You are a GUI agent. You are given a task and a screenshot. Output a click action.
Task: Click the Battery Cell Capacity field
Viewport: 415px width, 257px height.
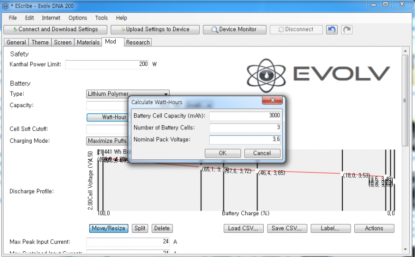tap(245, 116)
